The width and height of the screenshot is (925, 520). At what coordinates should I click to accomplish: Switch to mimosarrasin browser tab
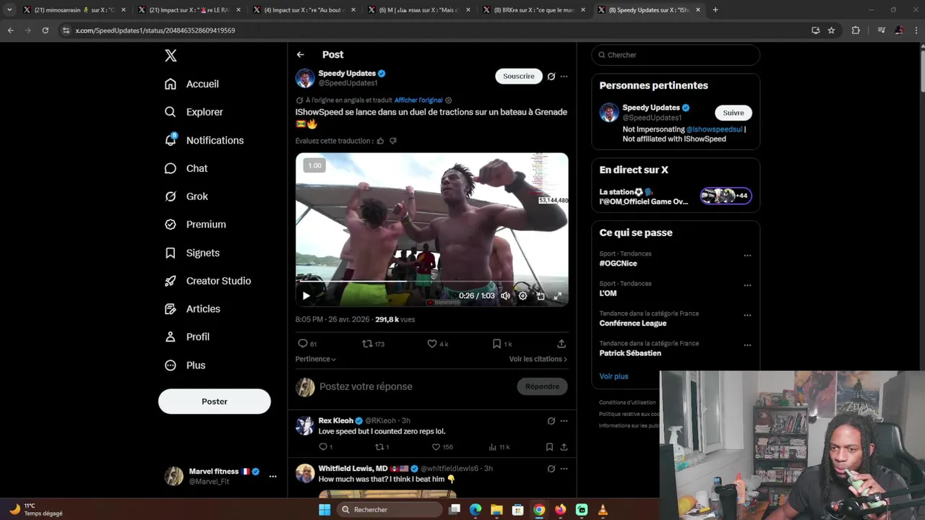pyautogui.click(x=73, y=10)
